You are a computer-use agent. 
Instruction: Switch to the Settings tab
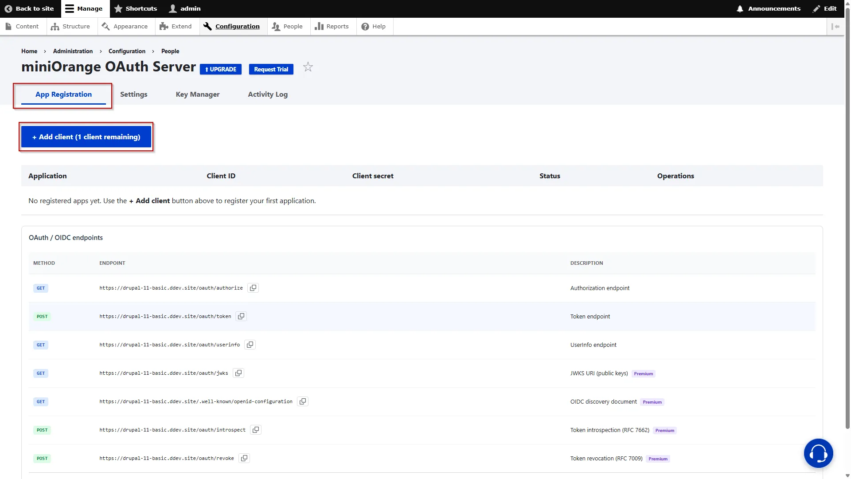[133, 94]
